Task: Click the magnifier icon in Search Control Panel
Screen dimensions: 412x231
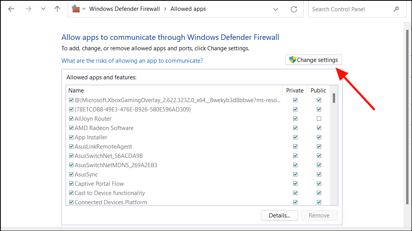Action: click(396, 9)
